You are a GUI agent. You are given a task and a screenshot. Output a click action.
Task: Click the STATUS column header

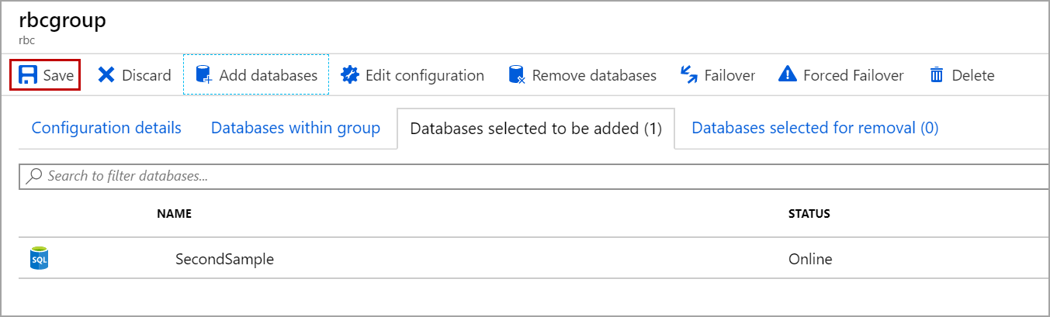[809, 214]
